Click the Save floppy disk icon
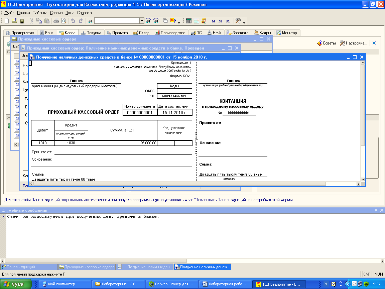 pyautogui.click(x=22, y=21)
